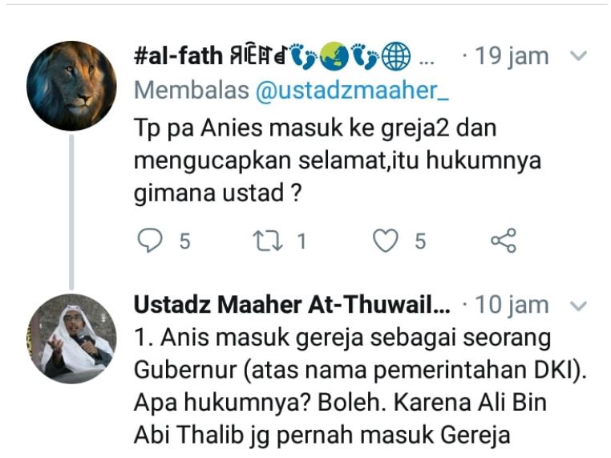The image size is (611, 458).
Task: Open the @ustadzmaaher_ mention link
Action: [x=352, y=91]
